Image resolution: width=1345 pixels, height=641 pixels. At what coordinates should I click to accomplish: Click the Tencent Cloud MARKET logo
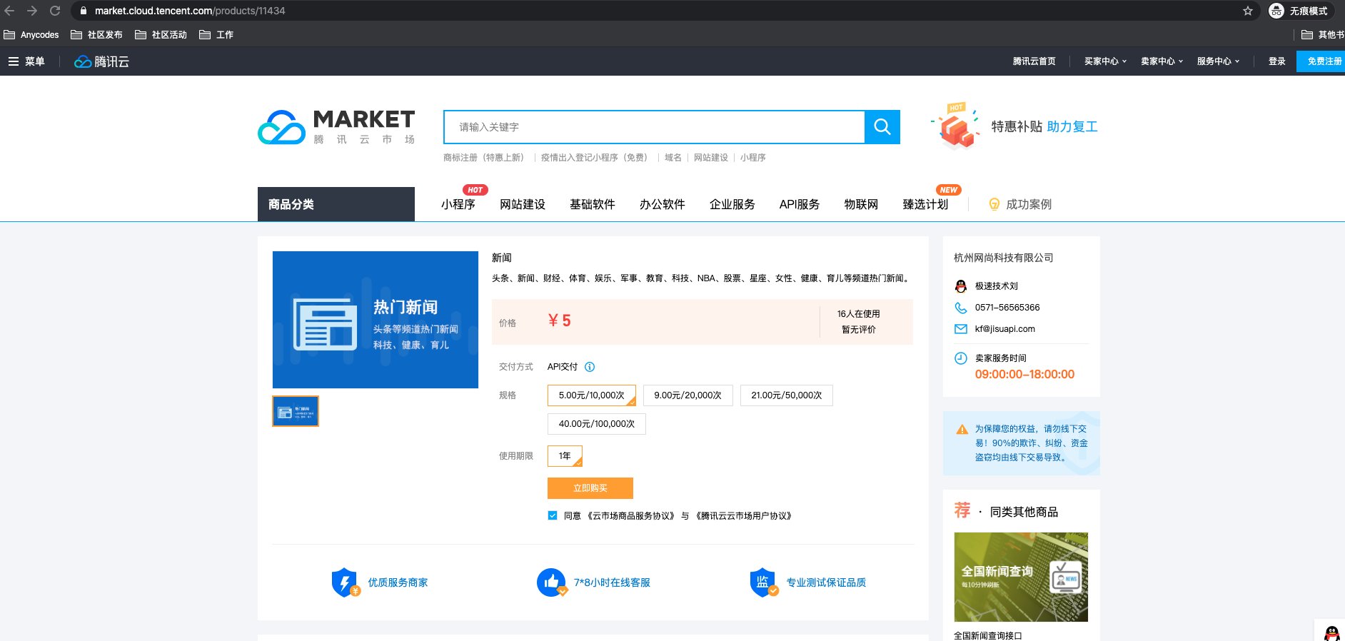point(336,127)
